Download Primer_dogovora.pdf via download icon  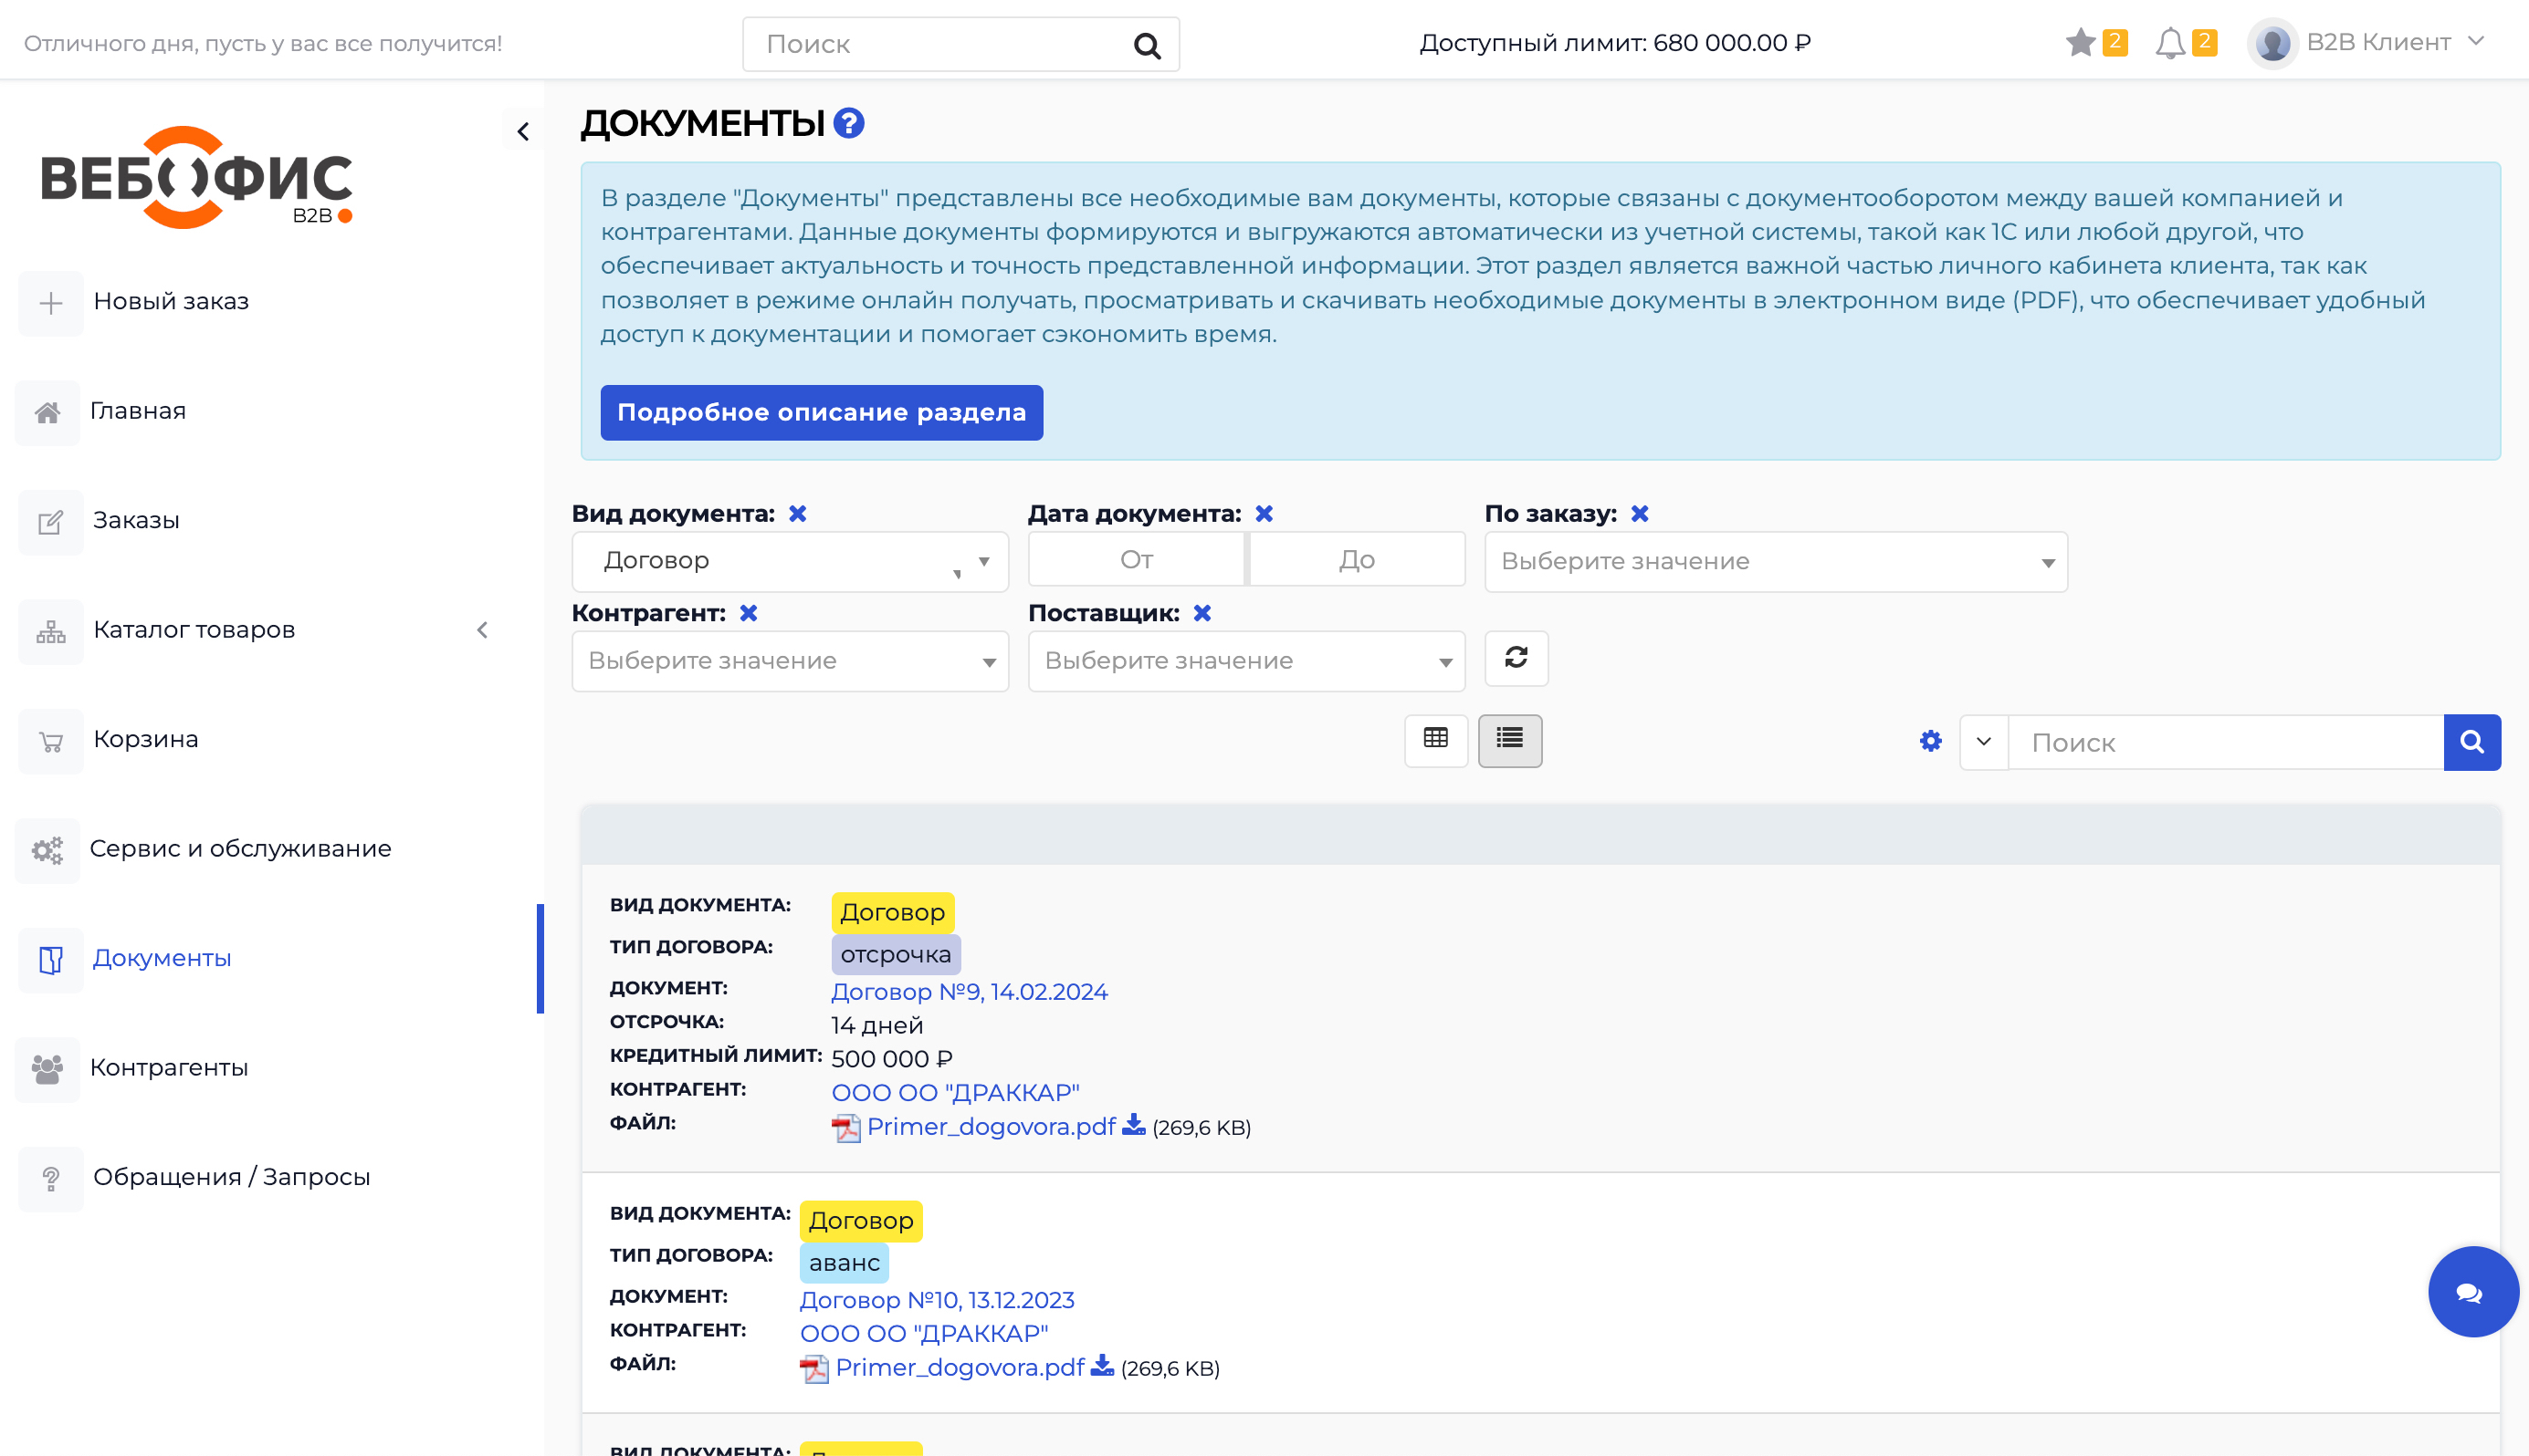point(1131,1126)
